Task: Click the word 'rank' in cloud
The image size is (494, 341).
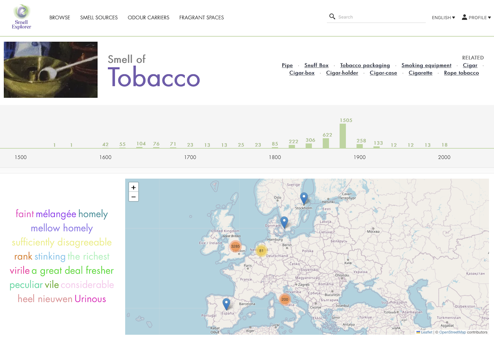Action: point(23,256)
